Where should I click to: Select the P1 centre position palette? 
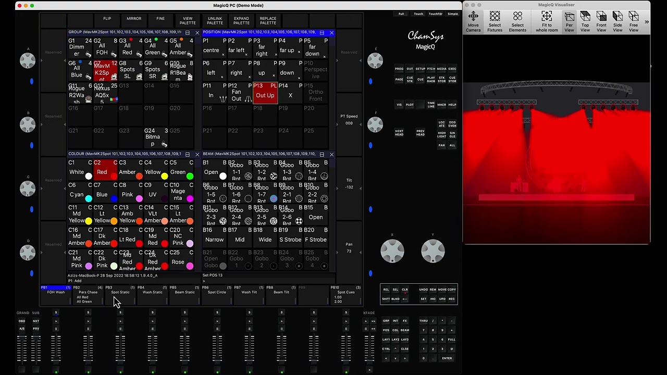[x=215, y=48]
